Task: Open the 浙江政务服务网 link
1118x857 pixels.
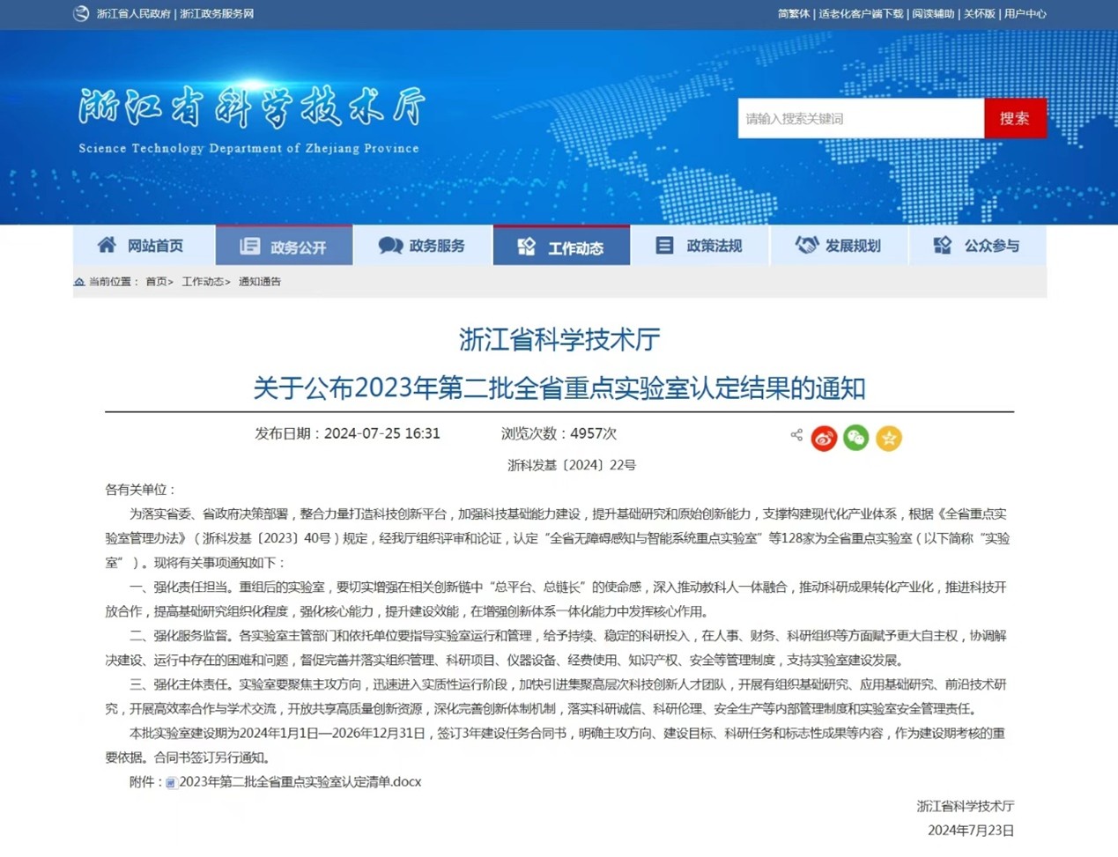Action: pyautogui.click(x=217, y=14)
